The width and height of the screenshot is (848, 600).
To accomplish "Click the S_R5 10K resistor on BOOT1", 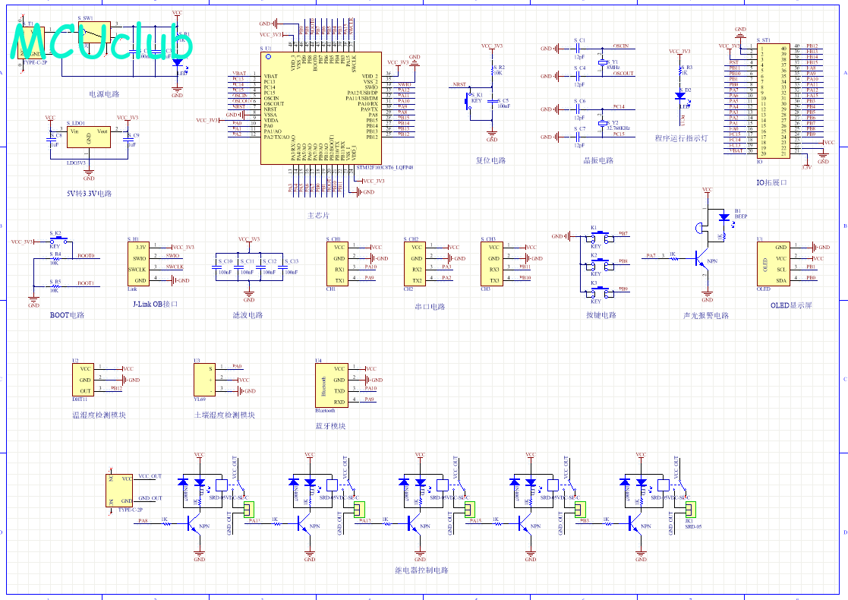I will click(55, 286).
